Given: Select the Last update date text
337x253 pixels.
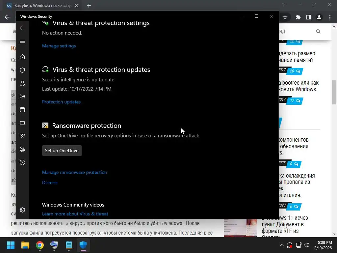Looking at the screenshot, I should (x=77, y=89).
